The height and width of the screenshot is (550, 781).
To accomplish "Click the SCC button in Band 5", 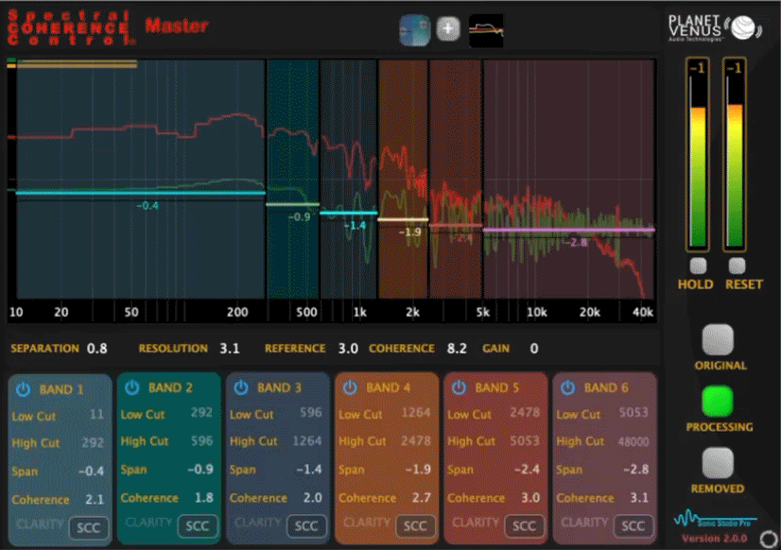I will coord(524,526).
